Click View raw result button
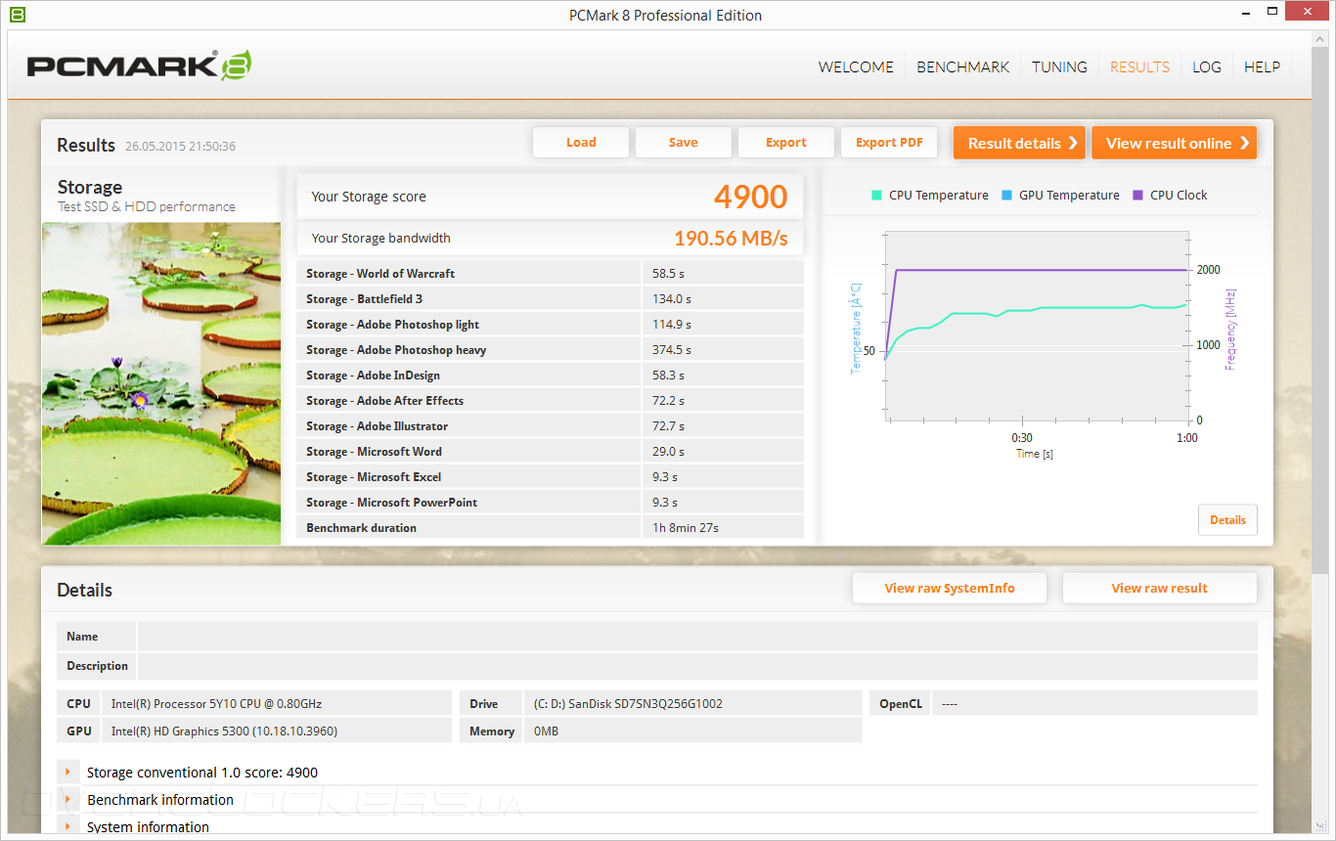Screen dimensions: 1336x841 coord(1159,589)
